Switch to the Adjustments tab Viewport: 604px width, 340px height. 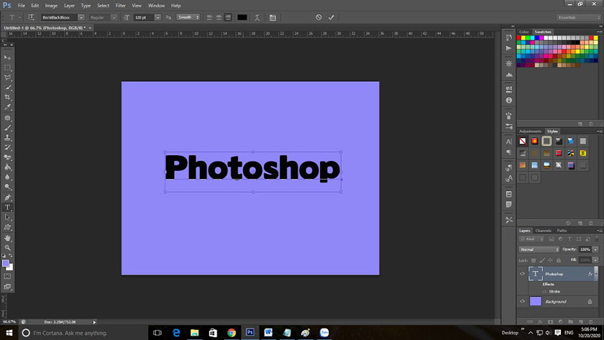point(530,132)
